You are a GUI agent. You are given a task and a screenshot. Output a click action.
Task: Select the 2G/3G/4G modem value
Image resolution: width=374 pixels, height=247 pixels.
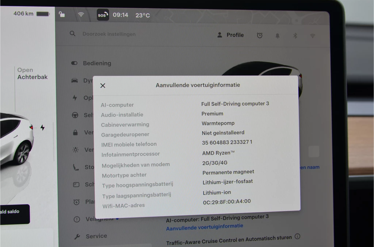215,163
